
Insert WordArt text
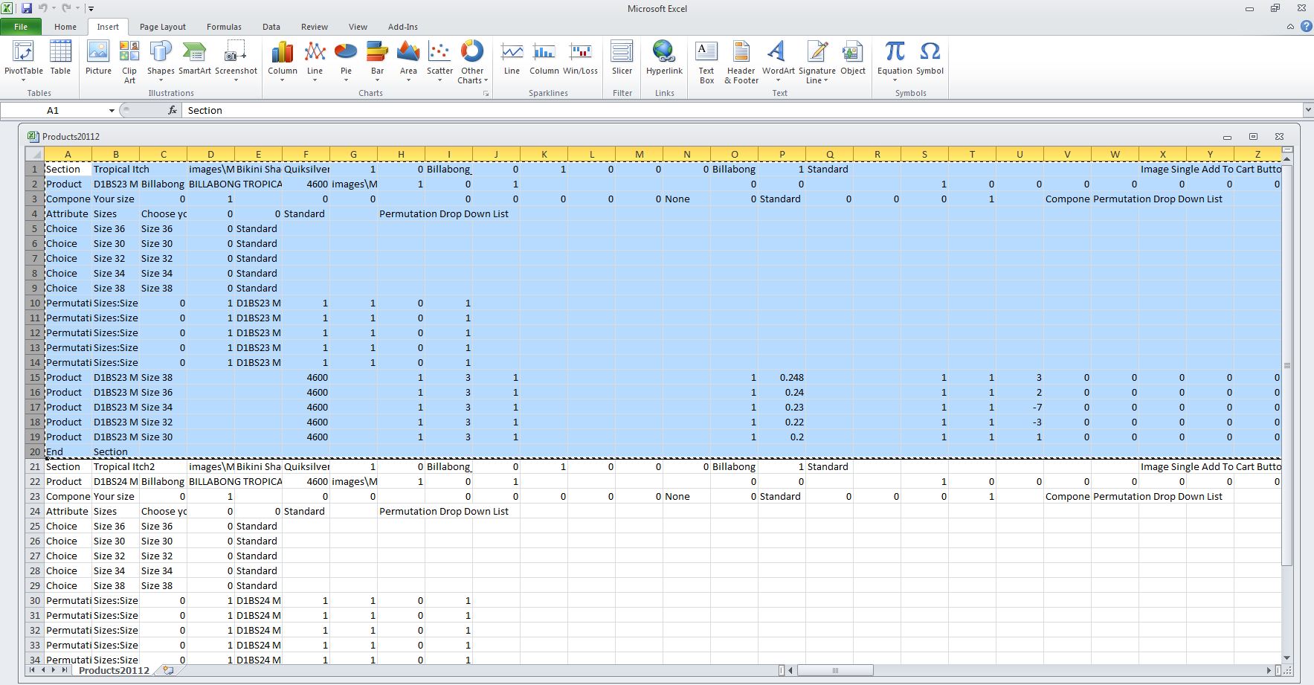coord(778,60)
